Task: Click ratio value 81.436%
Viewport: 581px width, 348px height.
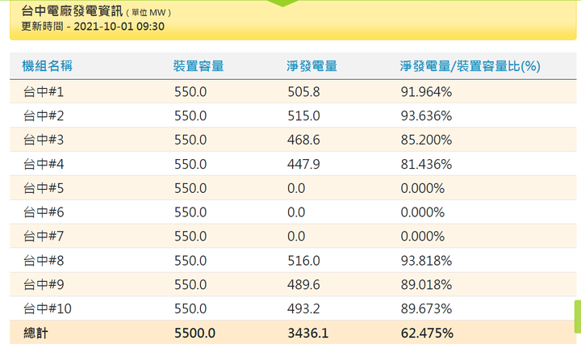Action: pyautogui.click(x=427, y=164)
